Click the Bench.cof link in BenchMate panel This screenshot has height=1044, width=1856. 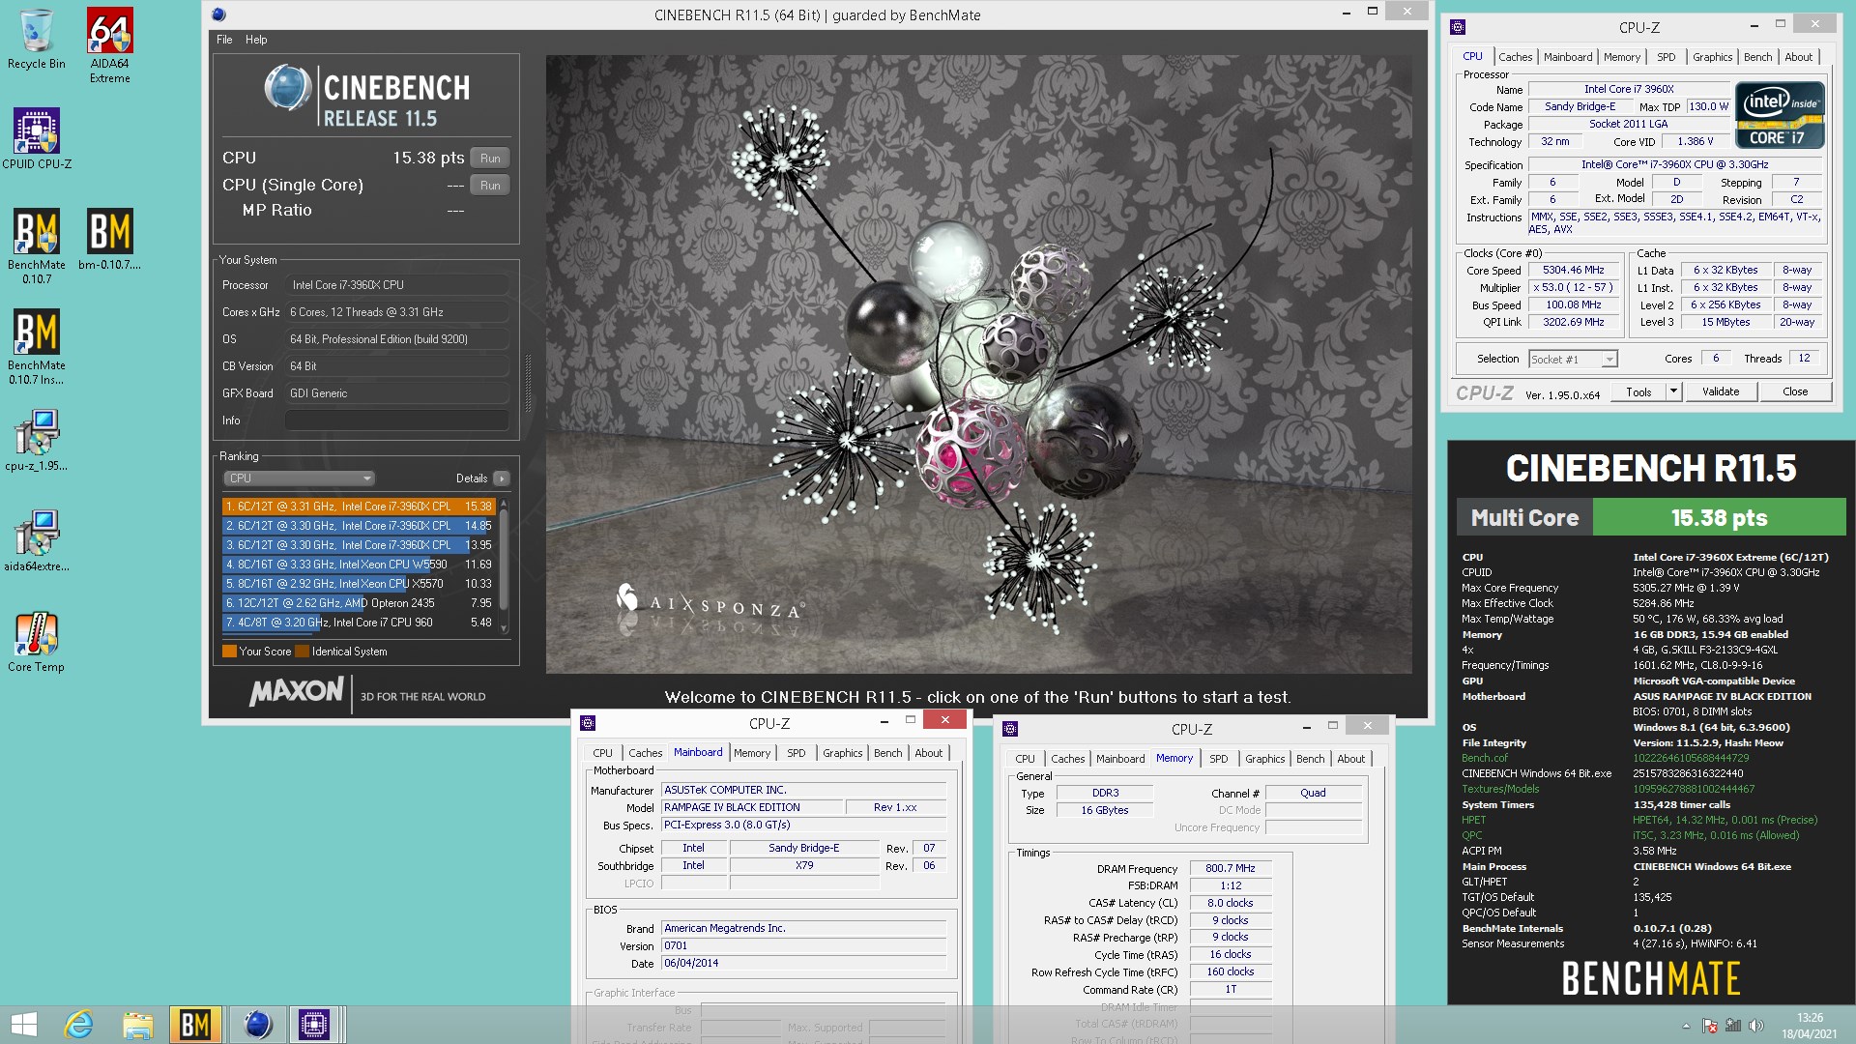(1484, 758)
